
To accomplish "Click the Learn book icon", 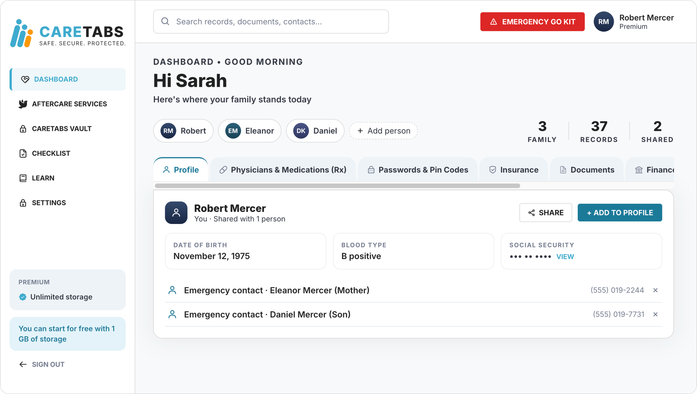I will click(x=23, y=178).
